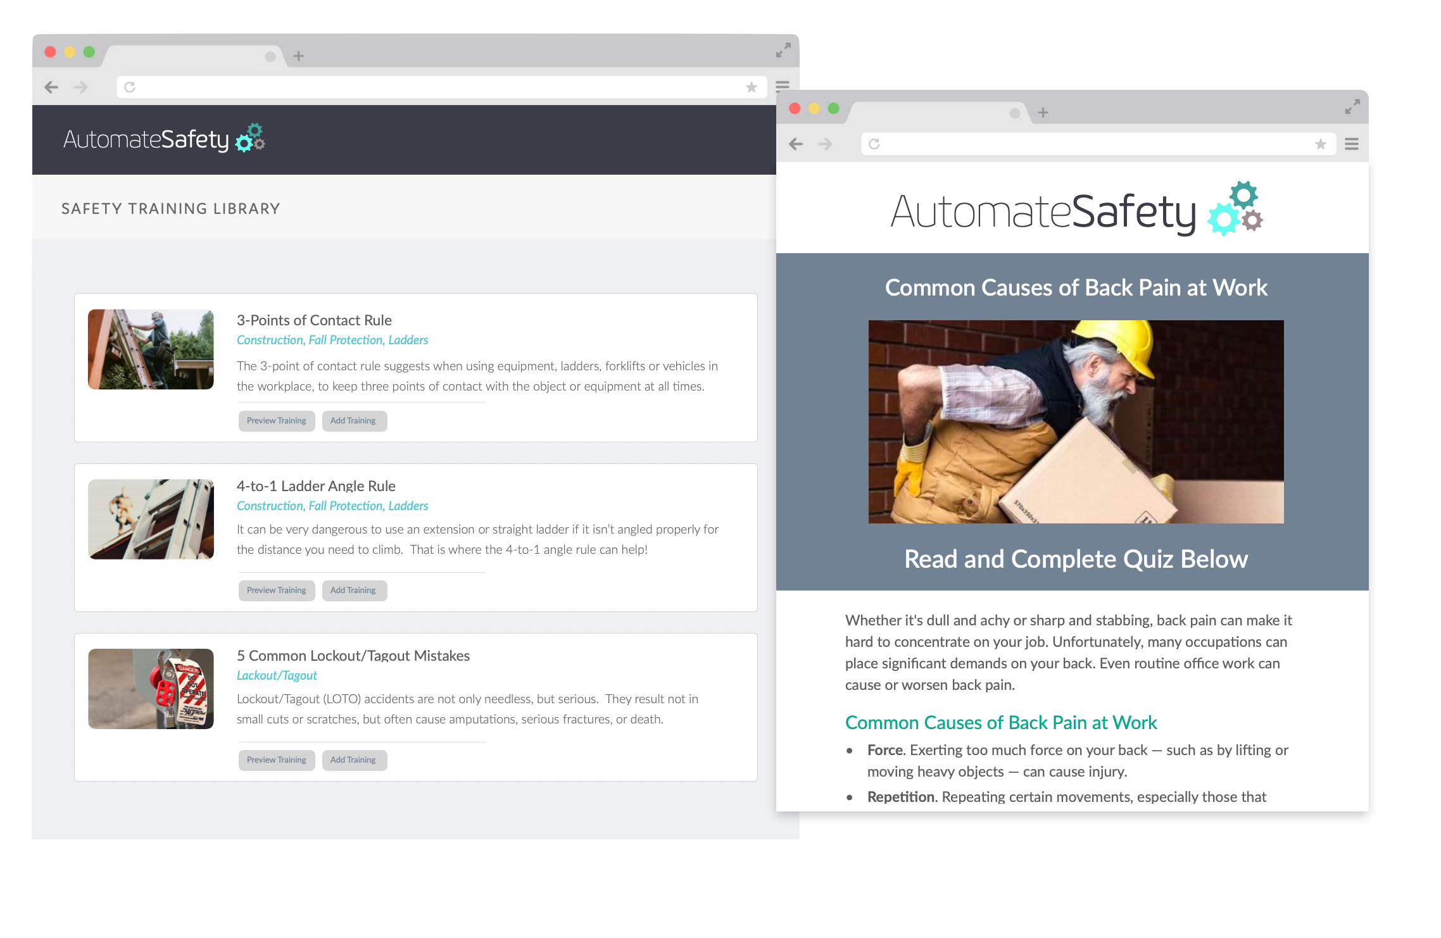
Task: Open ladder climber thumbnail for 3-Points rule
Action: click(x=151, y=349)
